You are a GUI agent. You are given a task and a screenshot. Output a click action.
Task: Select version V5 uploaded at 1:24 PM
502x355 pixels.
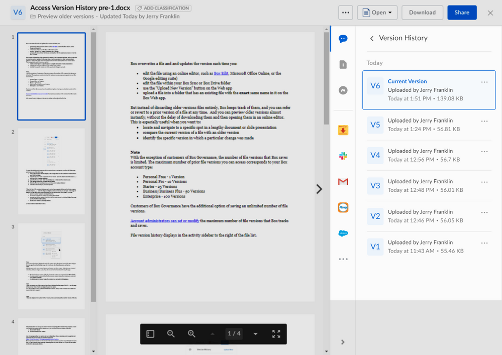(x=429, y=125)
